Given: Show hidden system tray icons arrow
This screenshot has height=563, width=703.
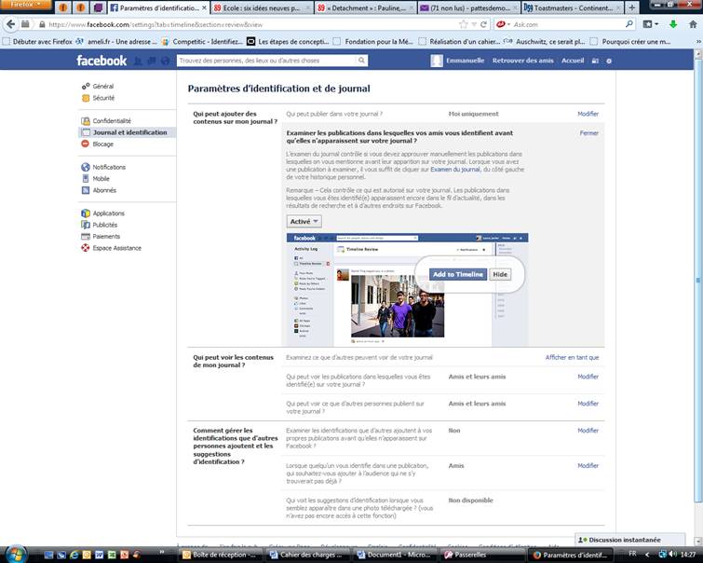Looking at the screenshot, I should click(647, 555).
